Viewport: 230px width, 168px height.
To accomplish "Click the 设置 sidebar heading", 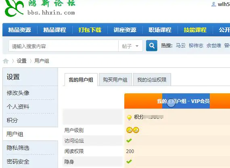I will [x=13, y=77].
